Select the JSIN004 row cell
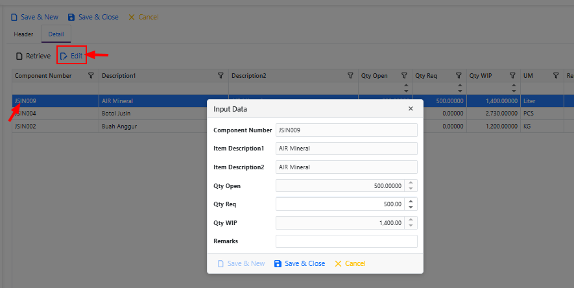 [x=55, y=114]
